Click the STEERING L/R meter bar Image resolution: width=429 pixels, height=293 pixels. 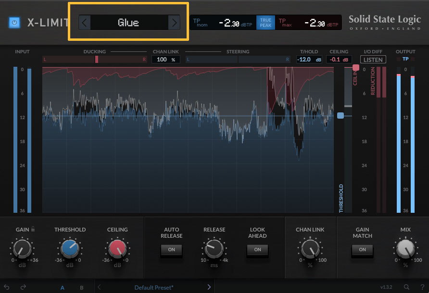click(x=238, y=59)
